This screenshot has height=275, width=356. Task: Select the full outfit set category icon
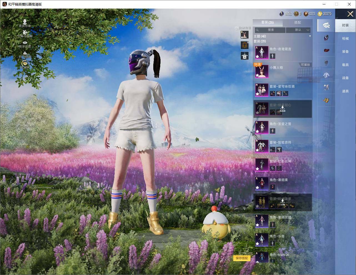[x=326, y=26]
